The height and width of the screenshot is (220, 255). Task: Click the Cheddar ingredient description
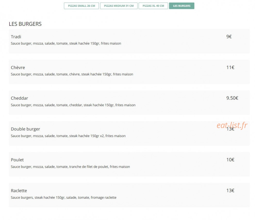[x=73, y=105]
